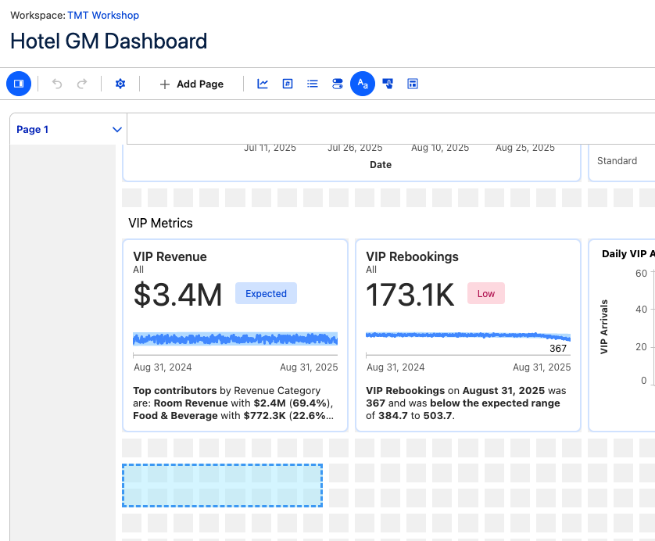Toggle the side panel button
The image size is (655, 541).
(19, 84)
